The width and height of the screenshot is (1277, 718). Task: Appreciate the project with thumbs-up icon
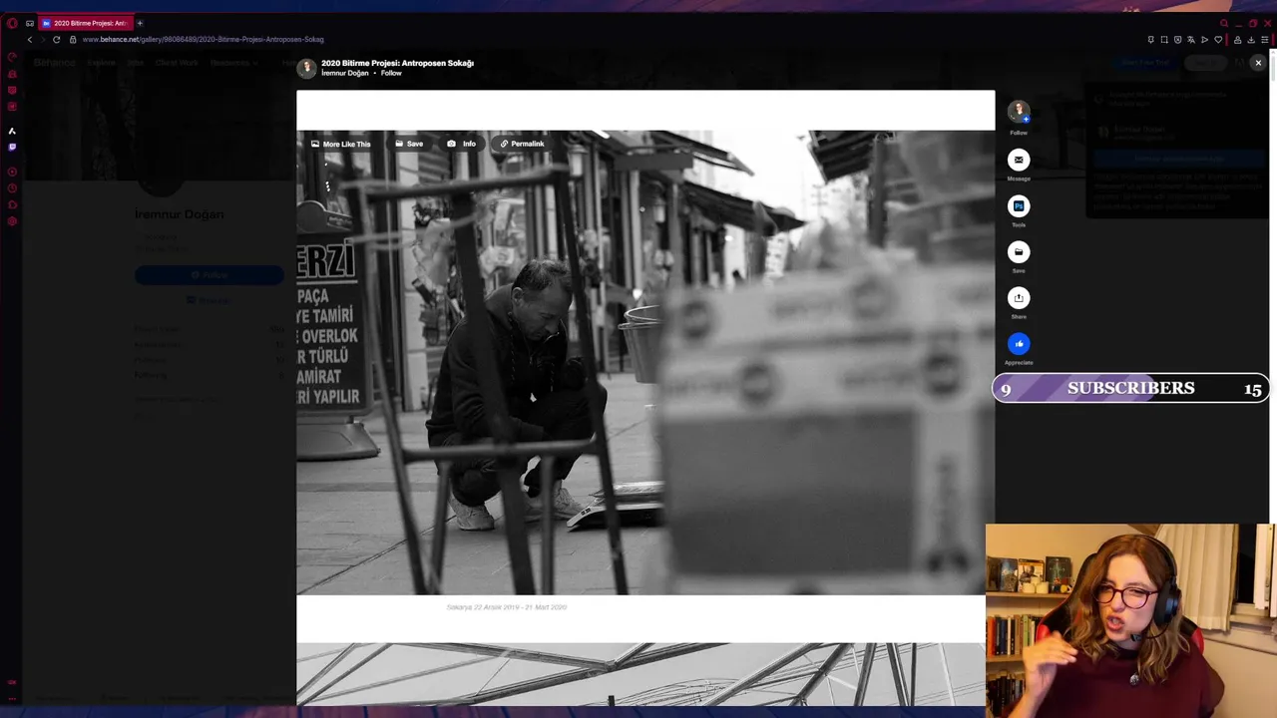(1018, 344)
